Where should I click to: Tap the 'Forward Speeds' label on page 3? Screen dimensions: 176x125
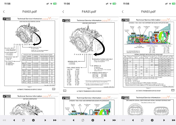pyautogui.click(x=9, y=52)
